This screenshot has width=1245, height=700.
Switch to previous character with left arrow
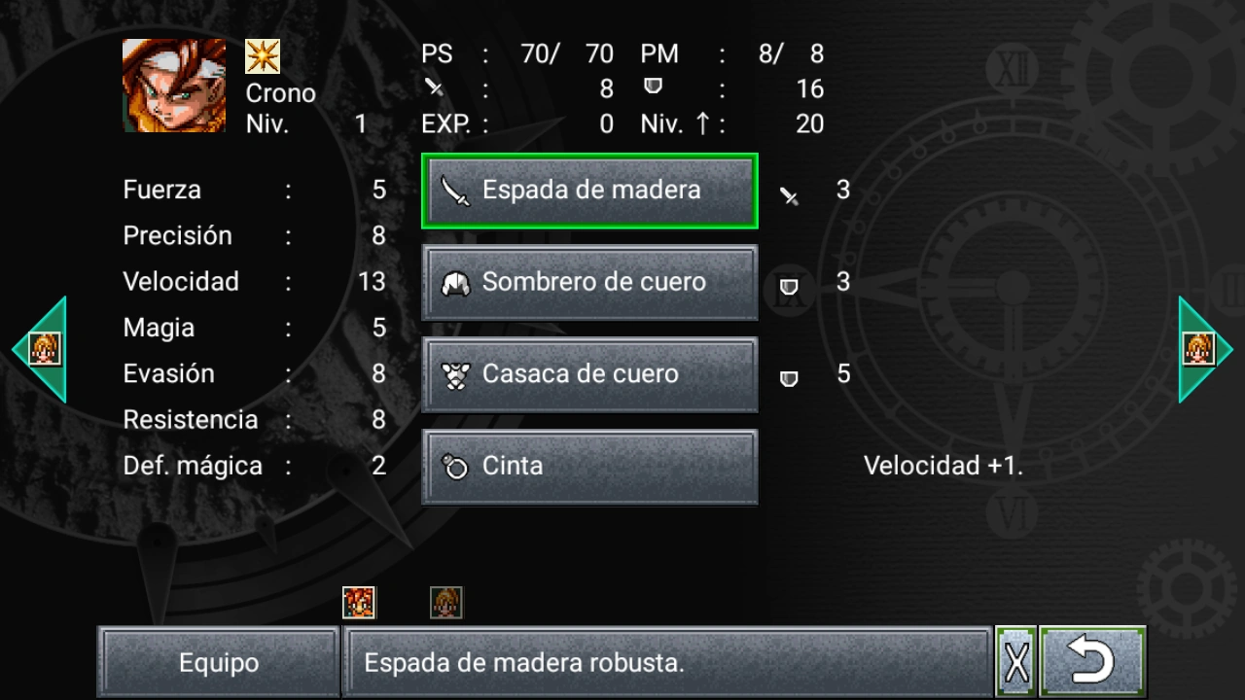click(x=39, y=349)
